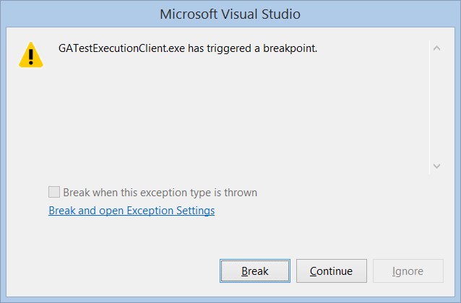Click the 'Microsoft Visual Studio' title bar
The height and width of the screenshot is (303, 461).
231,14
